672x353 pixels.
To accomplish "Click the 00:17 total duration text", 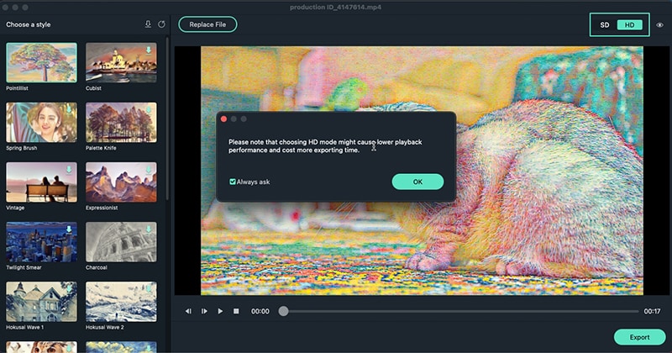I will 652,311.
